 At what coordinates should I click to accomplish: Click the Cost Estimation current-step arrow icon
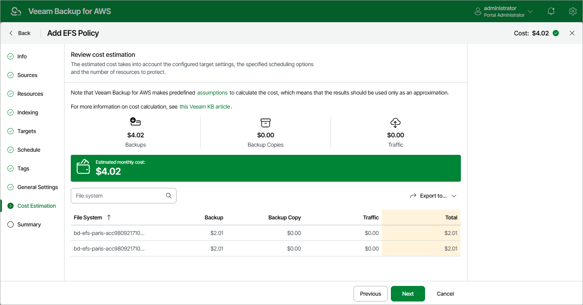(11, 206)
